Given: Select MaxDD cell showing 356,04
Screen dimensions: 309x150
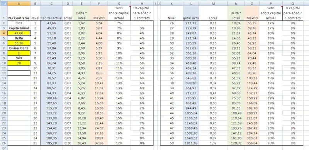Looking at the screenshot, I should click(x=252, y=143).
